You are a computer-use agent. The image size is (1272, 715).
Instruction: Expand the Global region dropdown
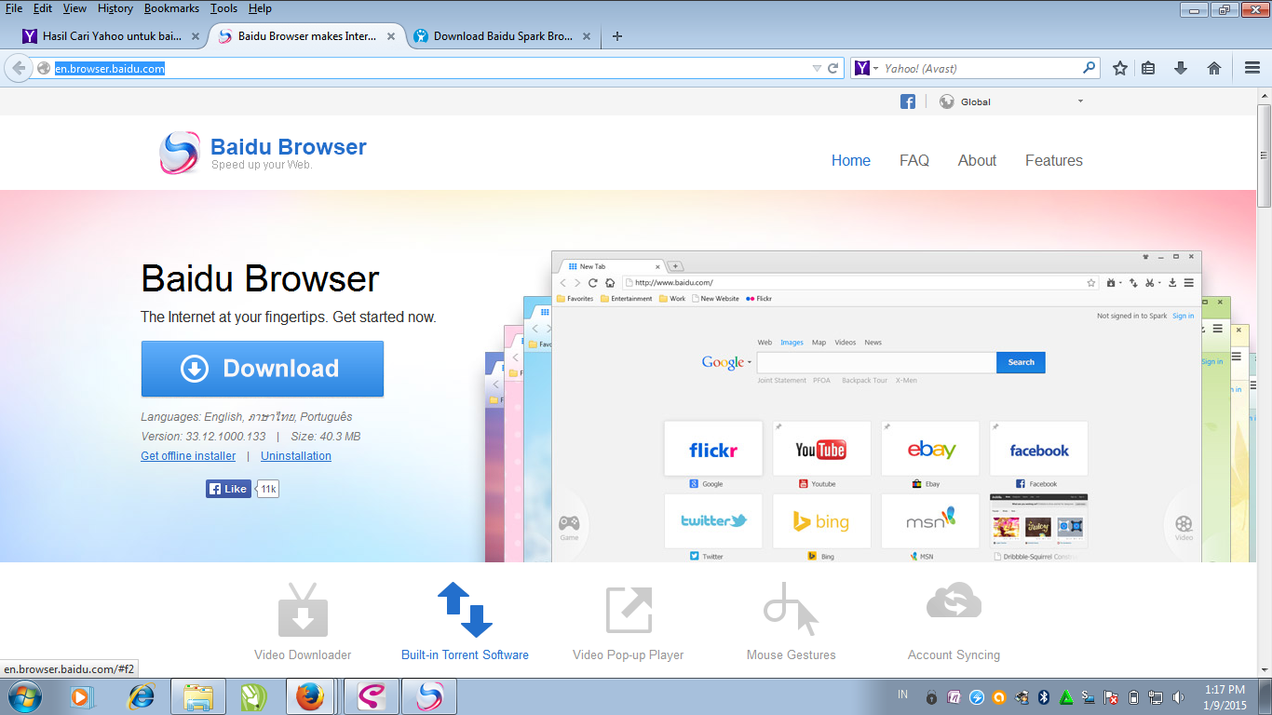1080,101
